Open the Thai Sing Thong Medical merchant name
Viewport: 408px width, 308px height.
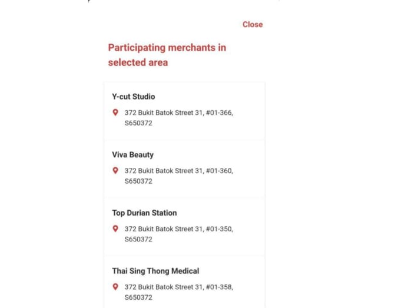tap(155, 271)
